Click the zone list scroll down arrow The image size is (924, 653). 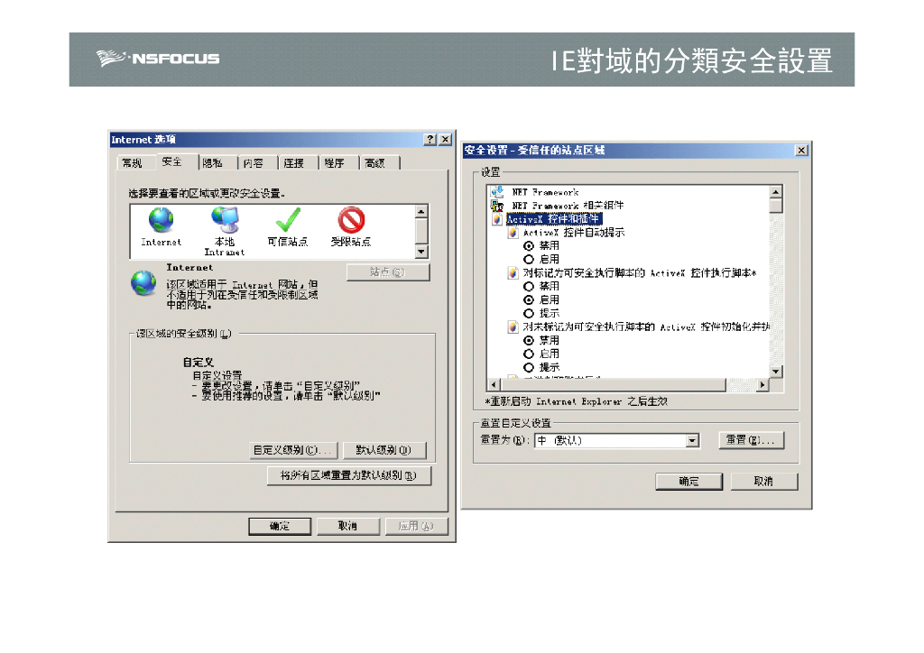421,252
